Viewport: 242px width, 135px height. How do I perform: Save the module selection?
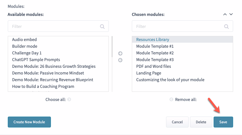223,122
